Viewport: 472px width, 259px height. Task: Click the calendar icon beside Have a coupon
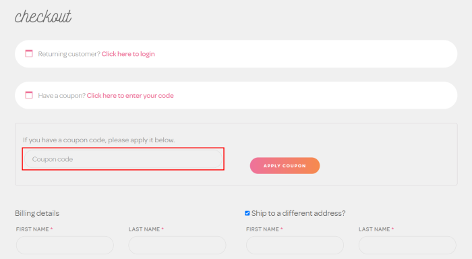pyautogui.click(x=29, y=95)
